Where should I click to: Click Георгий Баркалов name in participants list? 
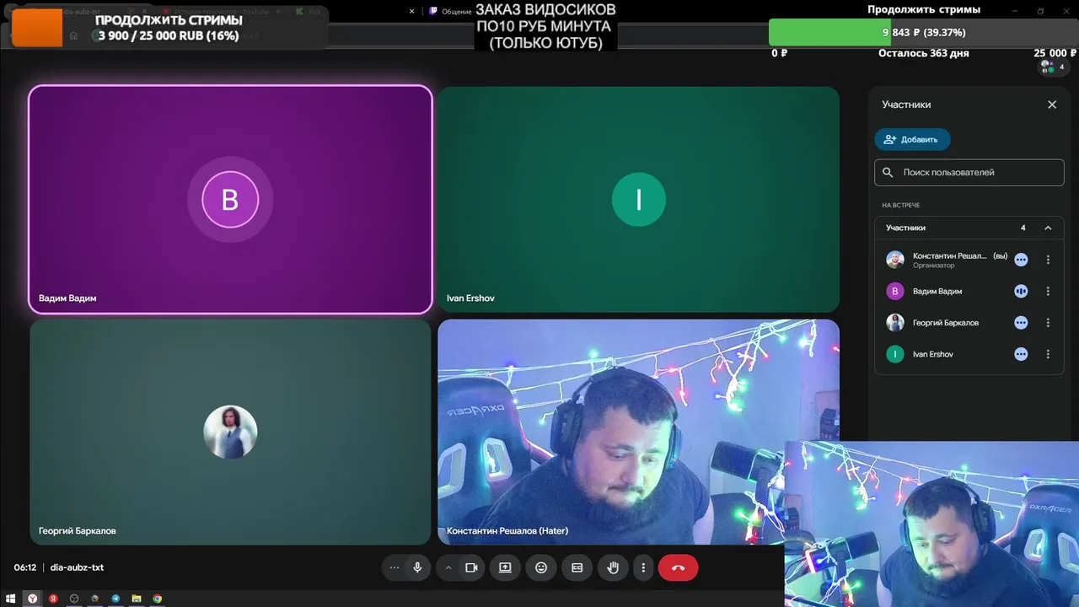(x=946, y=323)
